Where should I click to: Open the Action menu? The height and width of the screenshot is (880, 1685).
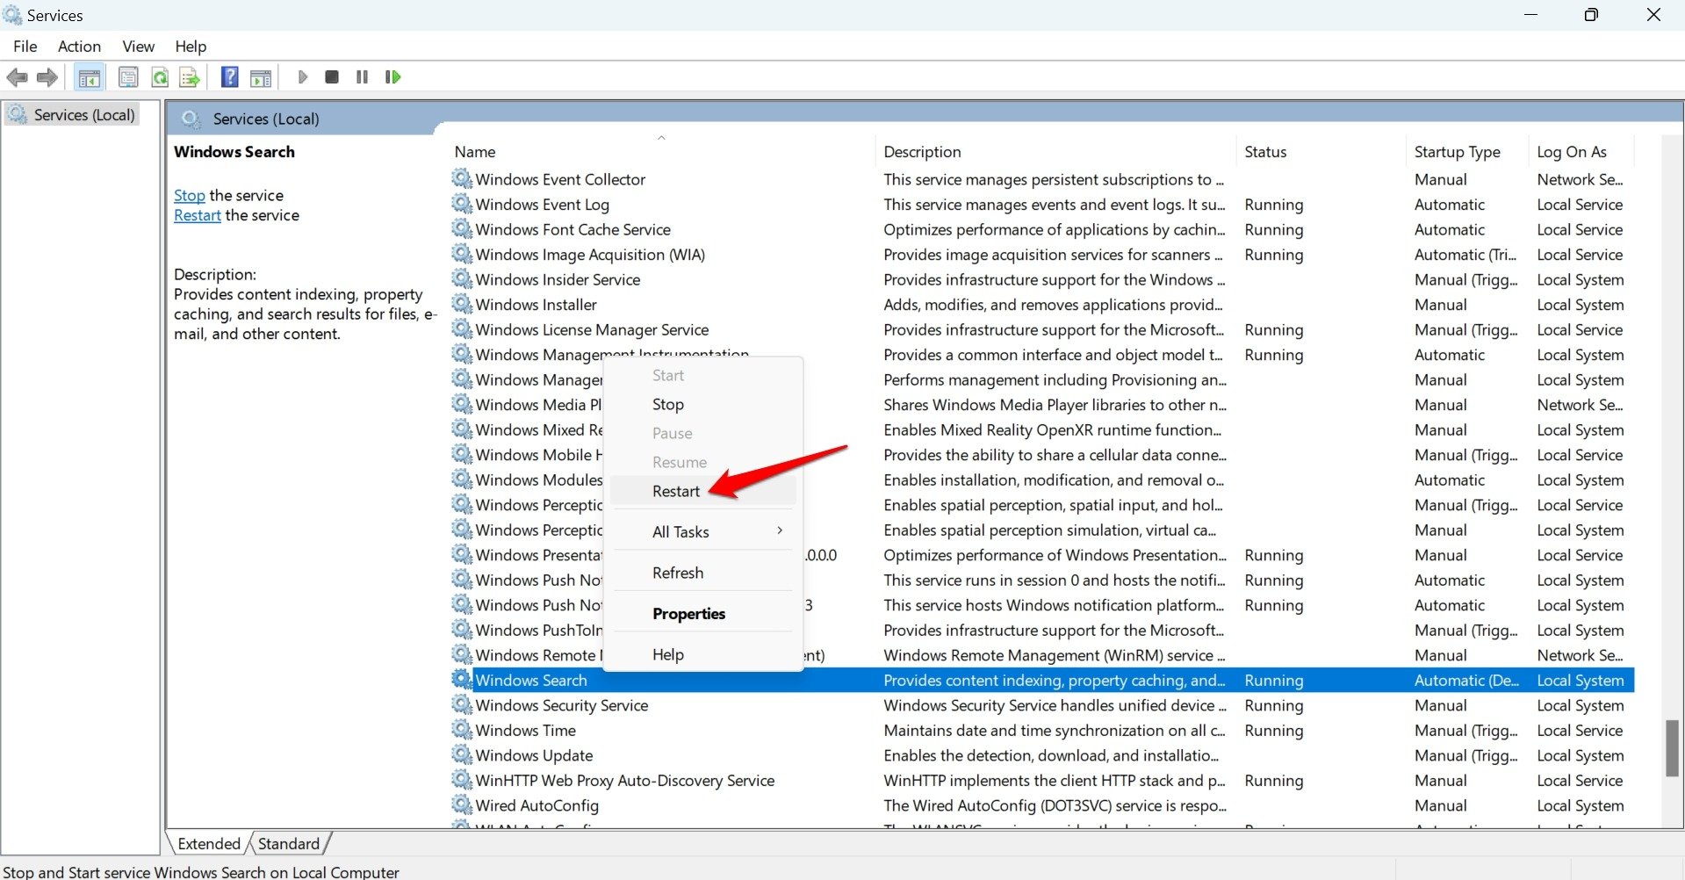[x=79, y=47]
